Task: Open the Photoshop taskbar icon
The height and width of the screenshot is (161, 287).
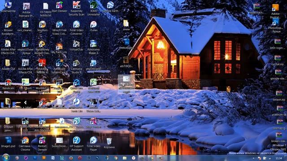Action: coord(35,158)
